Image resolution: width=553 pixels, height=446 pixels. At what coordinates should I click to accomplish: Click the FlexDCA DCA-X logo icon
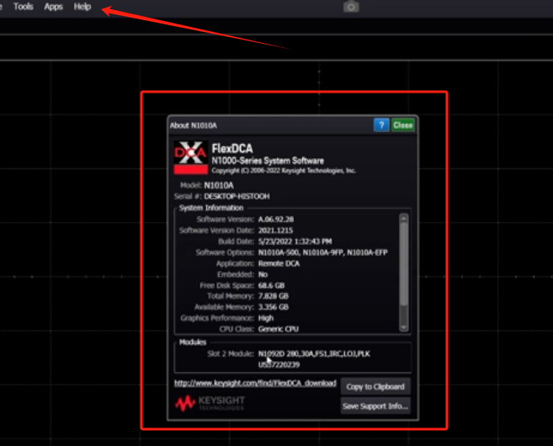click(189, 157)
